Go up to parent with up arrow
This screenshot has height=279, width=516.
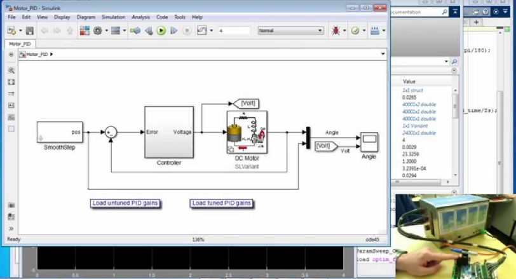pos(70,31)
